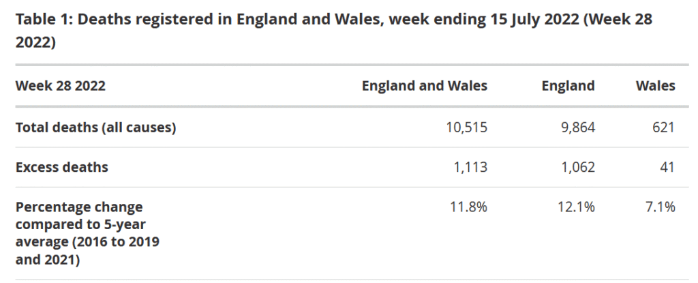Click the England and Wales column header
This screenshot has height=283, width=698.
[425, 85]
